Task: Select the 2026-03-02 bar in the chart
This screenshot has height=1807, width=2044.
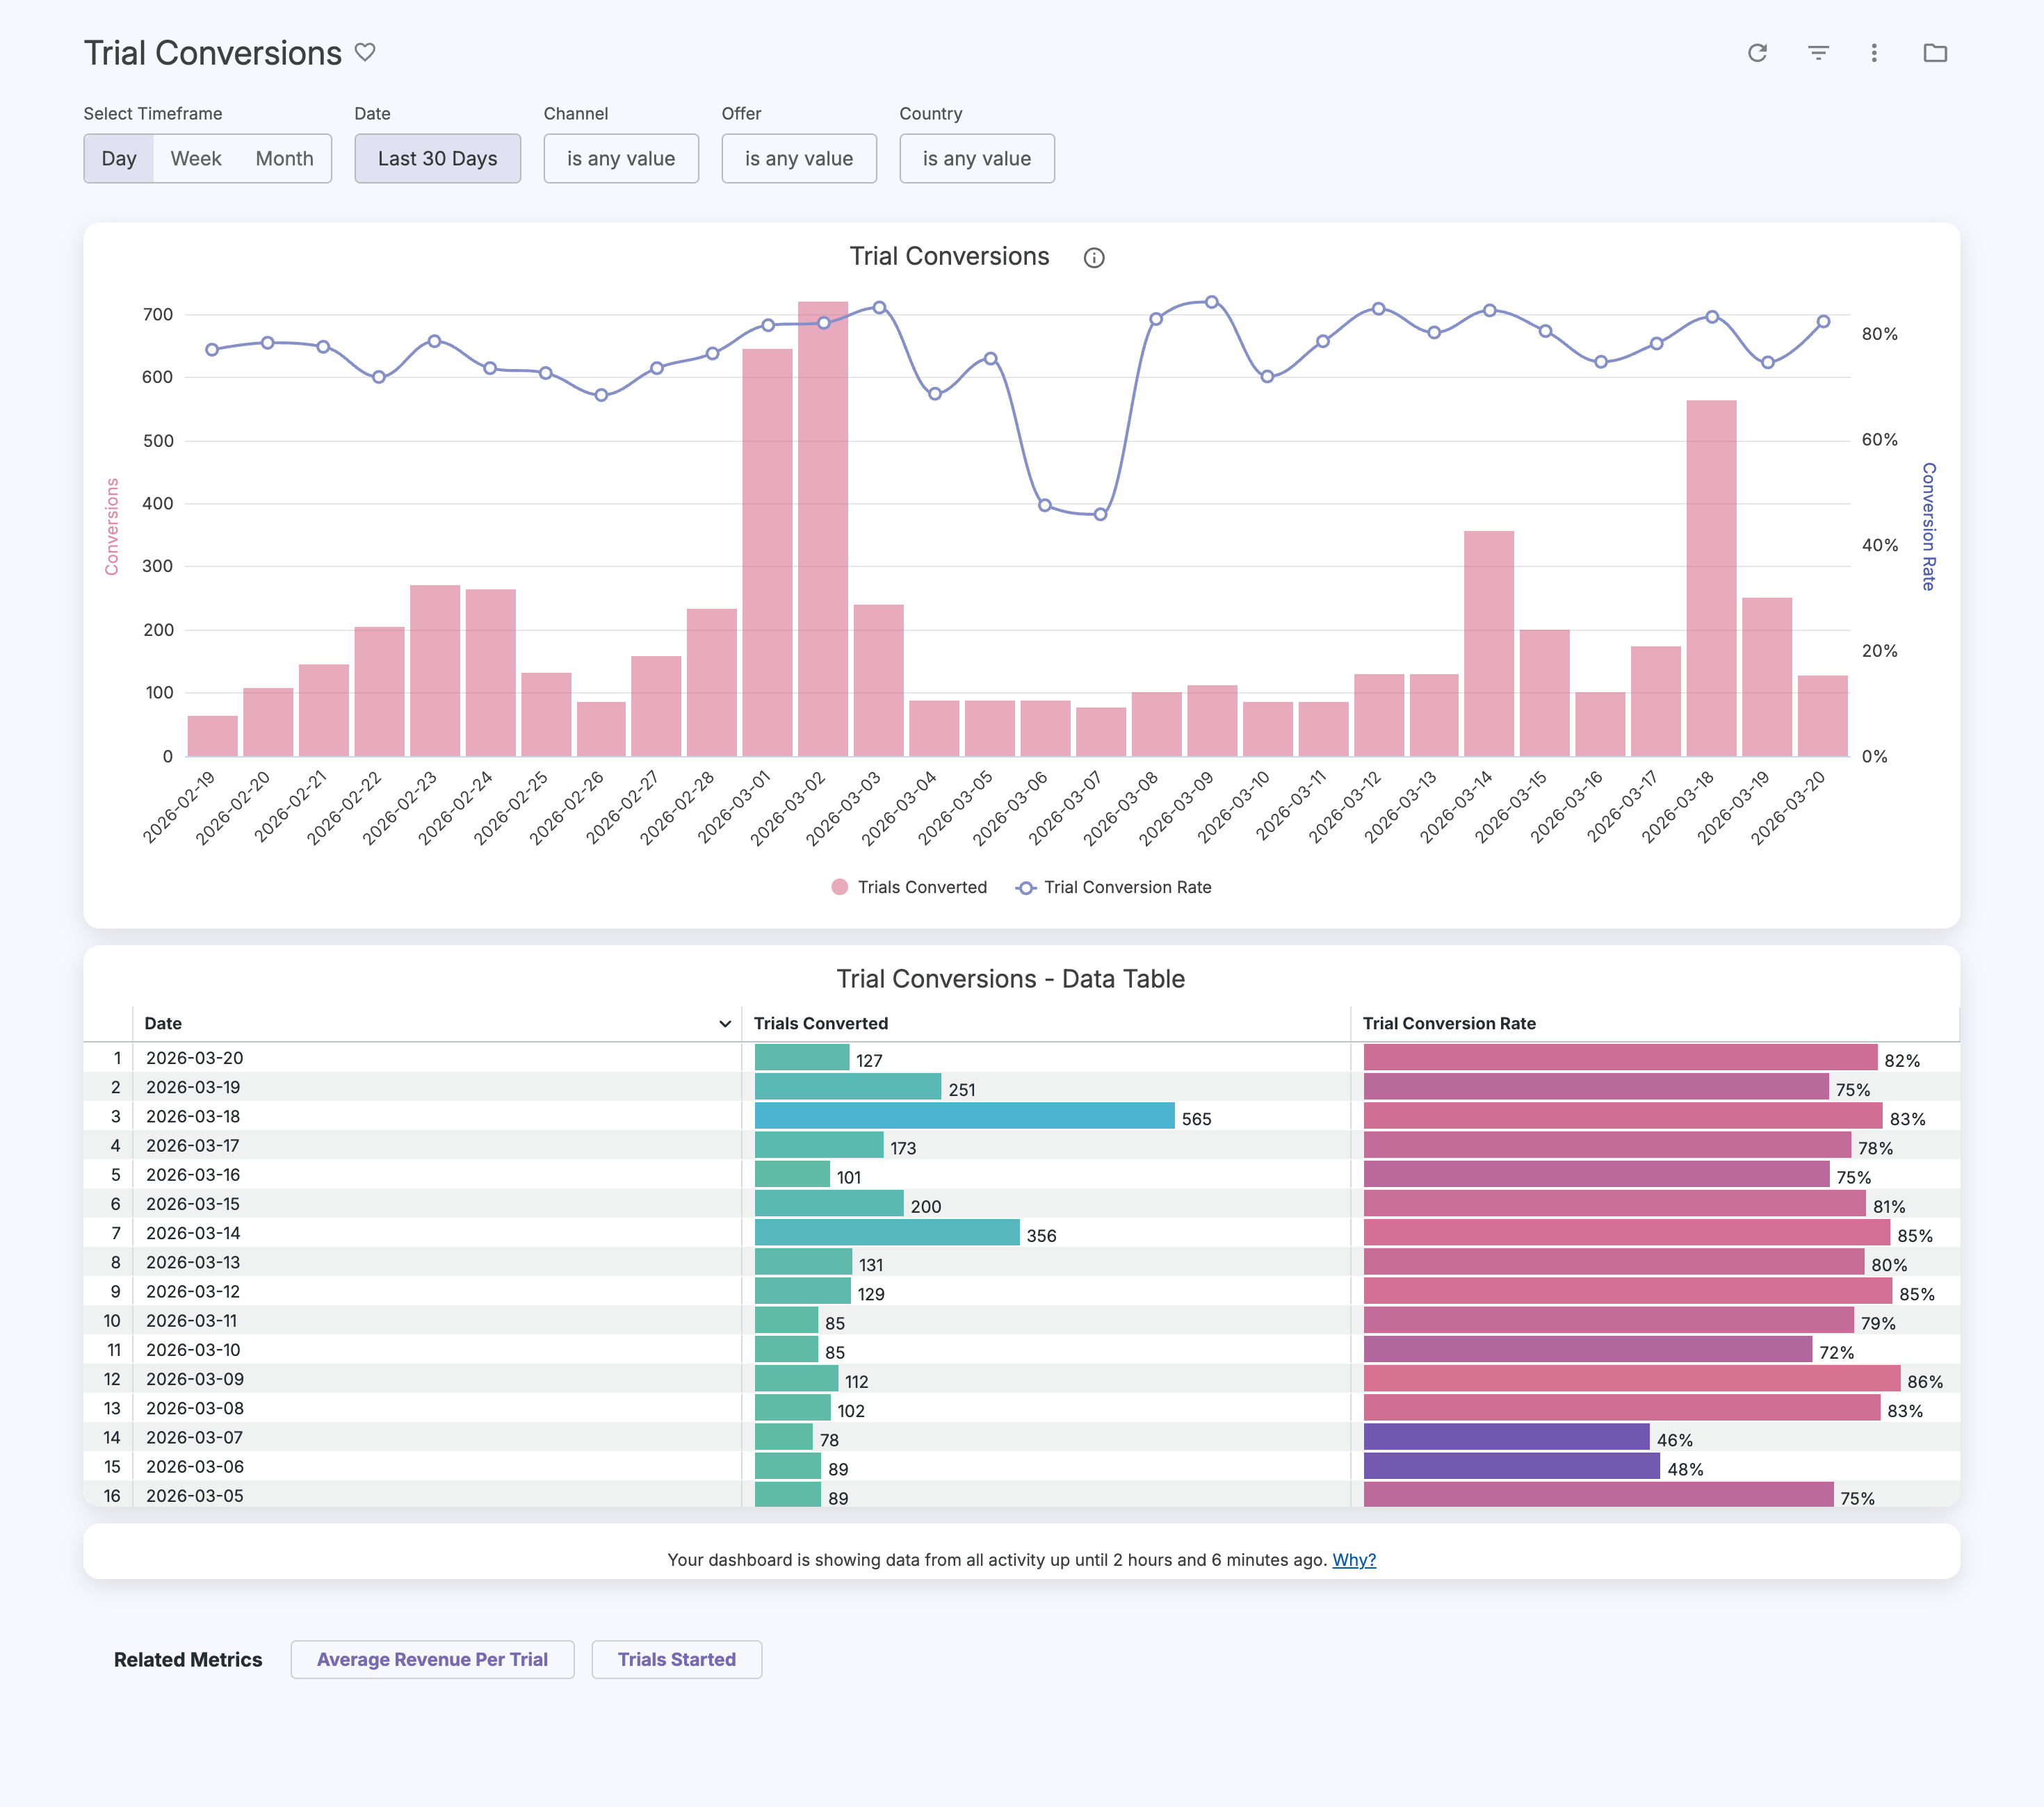Action: 823,529
